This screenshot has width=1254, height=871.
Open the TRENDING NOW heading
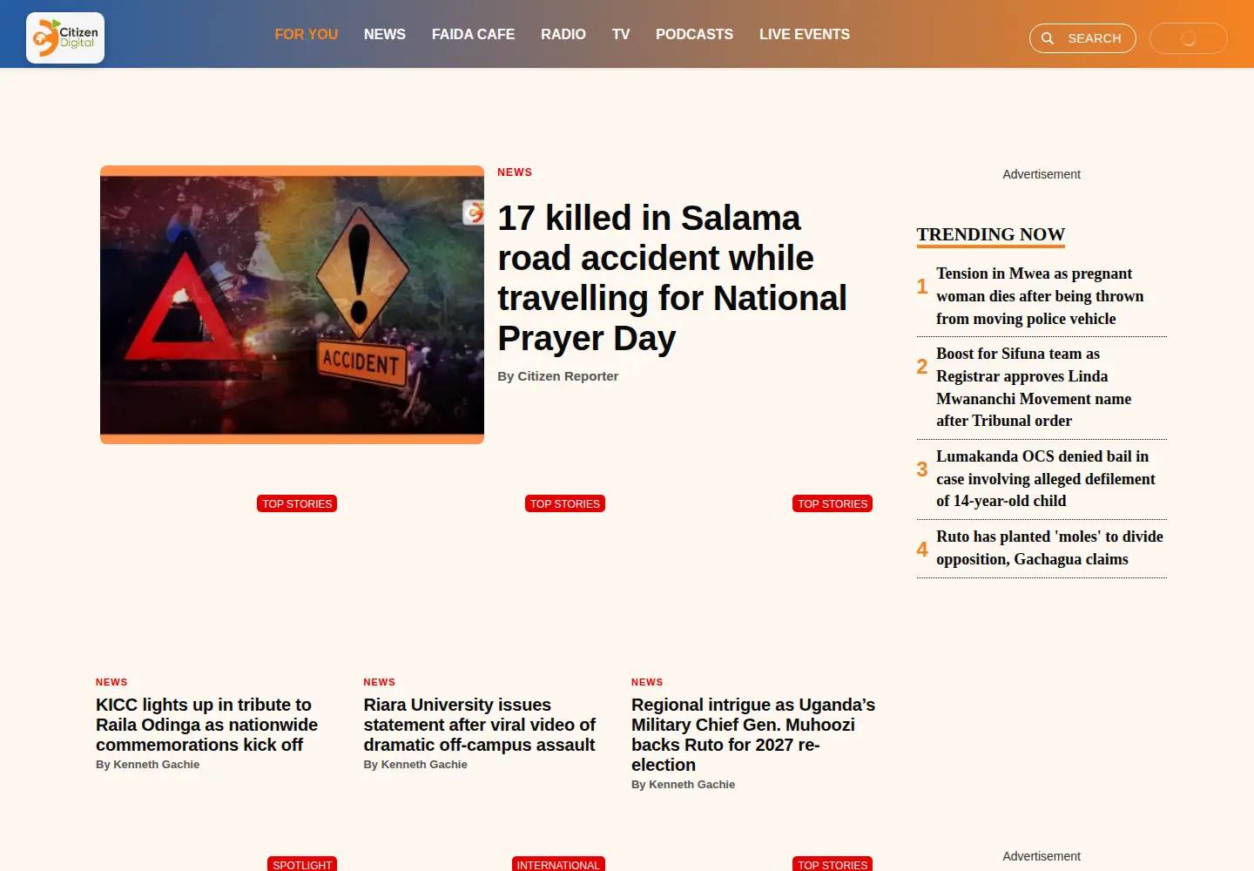coord(991,234)
